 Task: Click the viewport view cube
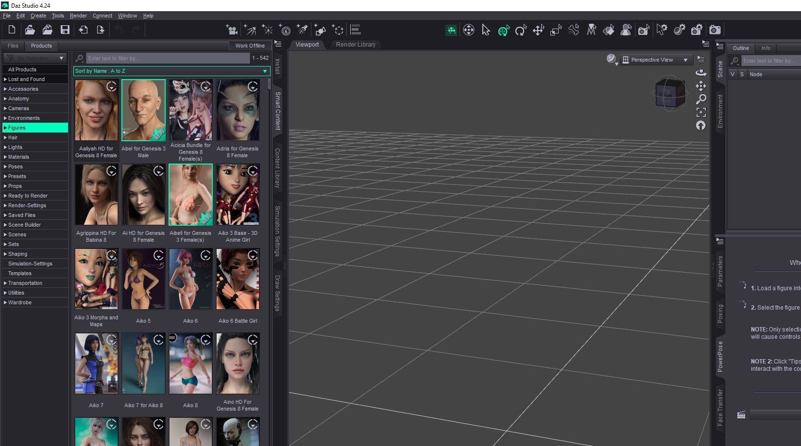point(670,94)
